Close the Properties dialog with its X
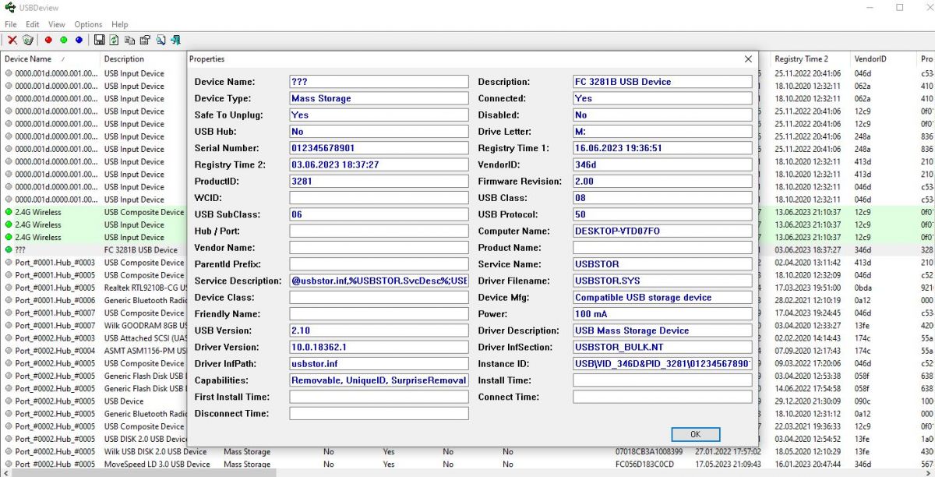This screenshot has height=477, width=935. 748,58
